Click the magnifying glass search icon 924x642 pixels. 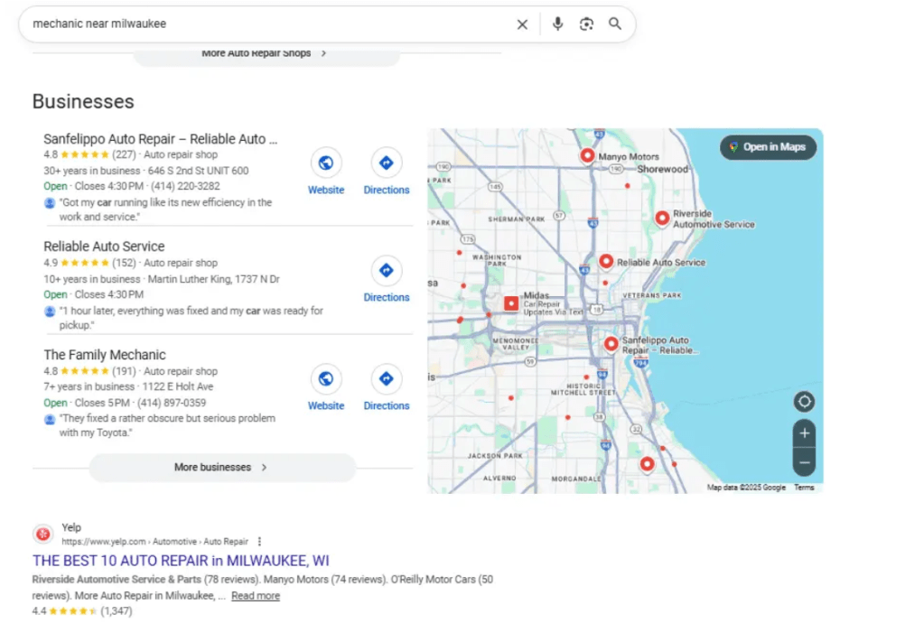[x=615, y=24]
